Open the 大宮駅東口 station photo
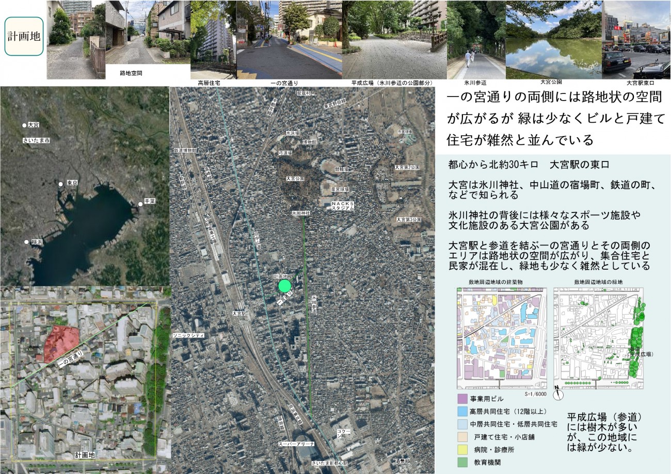671x474 pixels. point(636,40)
